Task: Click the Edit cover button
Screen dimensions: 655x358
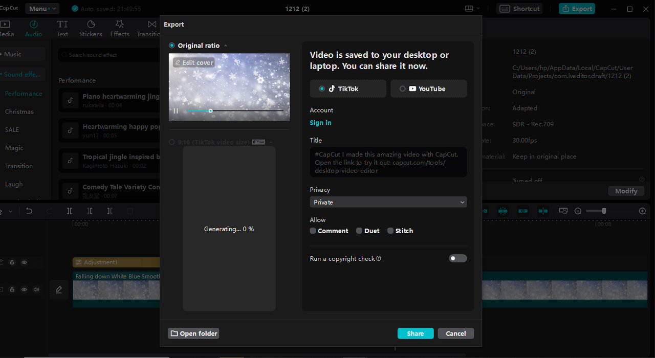Action: (x=194, y=62)
